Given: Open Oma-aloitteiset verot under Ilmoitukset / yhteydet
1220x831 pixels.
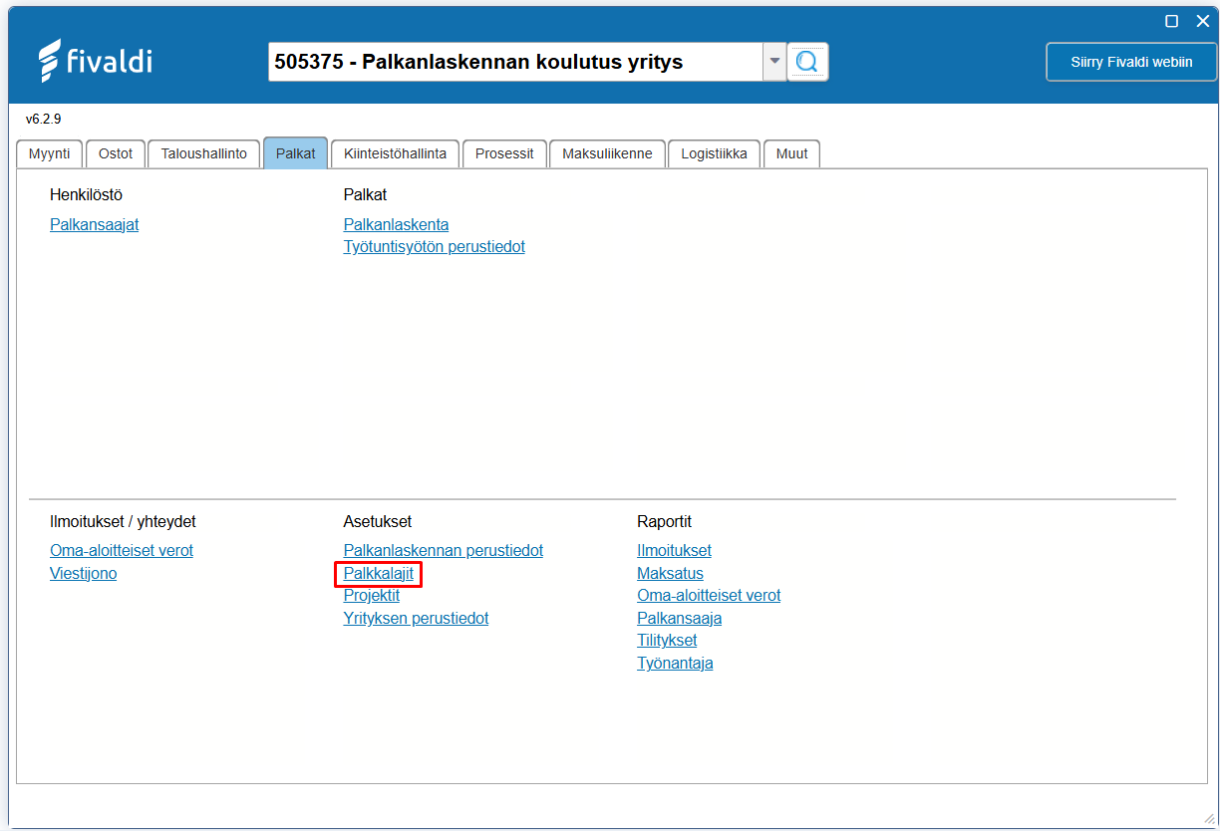Looking at the screenshot, I should point(122,551).
